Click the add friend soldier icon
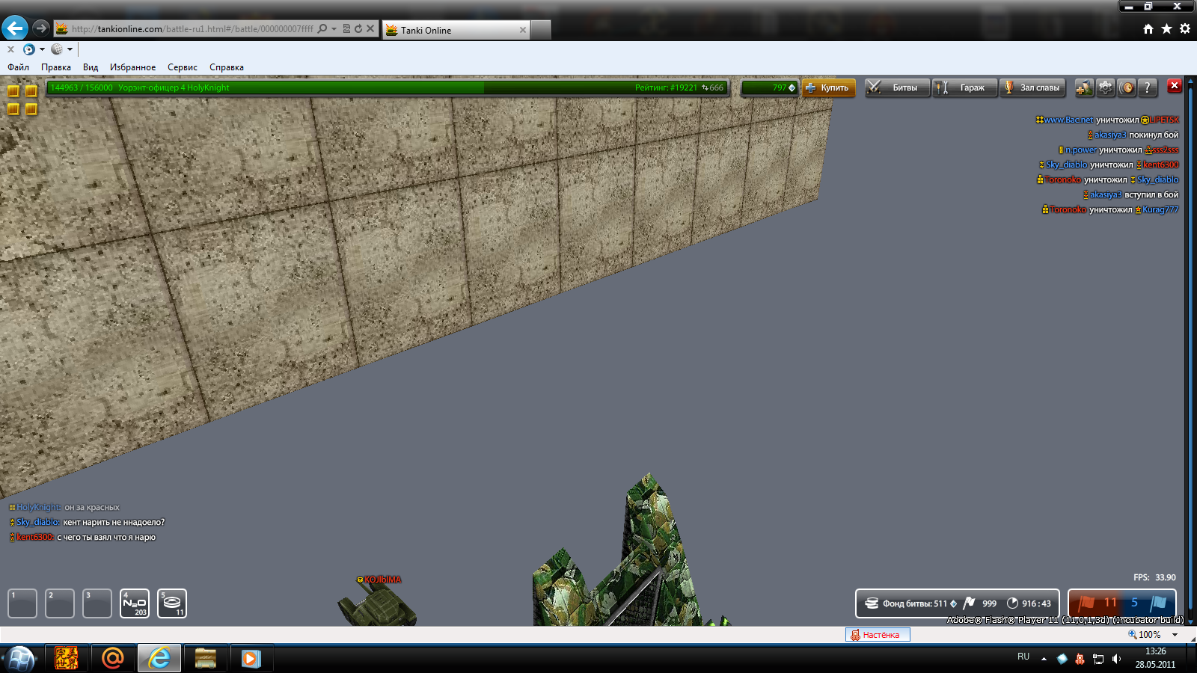 pos(1084,87)
